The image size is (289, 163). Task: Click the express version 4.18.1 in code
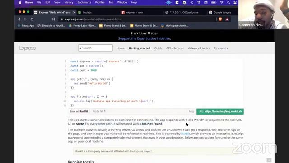point(129,62)
